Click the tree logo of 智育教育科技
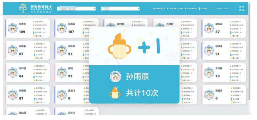The height and width of the screenshot is (120, 257). [x=23, y=8]
